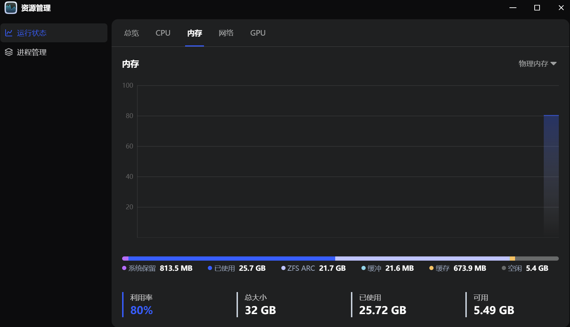Click the 总大小 label

[256, 298]
